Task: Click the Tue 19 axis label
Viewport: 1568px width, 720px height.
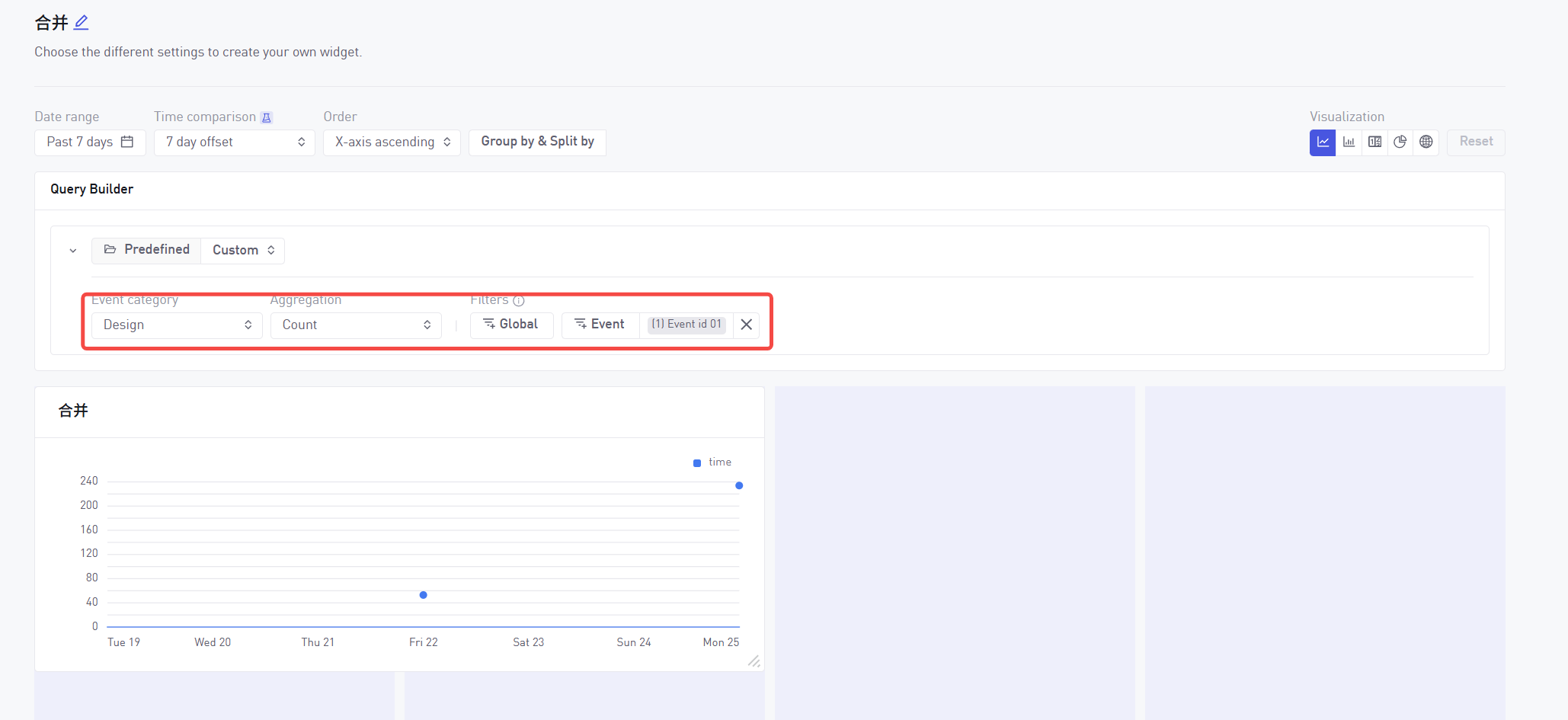Action: 124,643
